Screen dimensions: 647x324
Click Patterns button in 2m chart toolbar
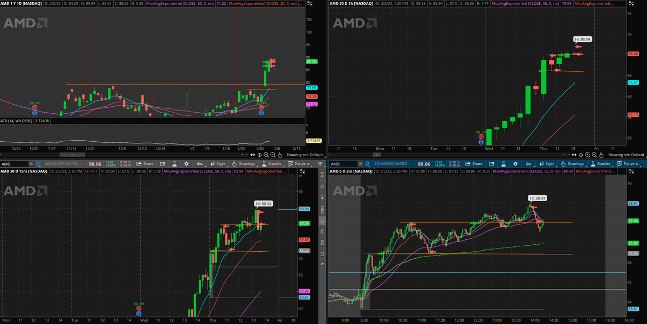point(628,164)
